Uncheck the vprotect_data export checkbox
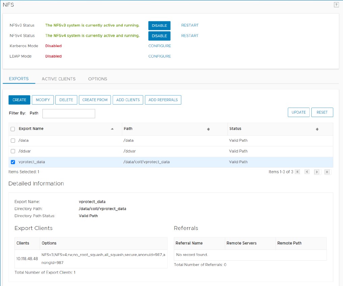343x286 pixels. click(13, 162)
